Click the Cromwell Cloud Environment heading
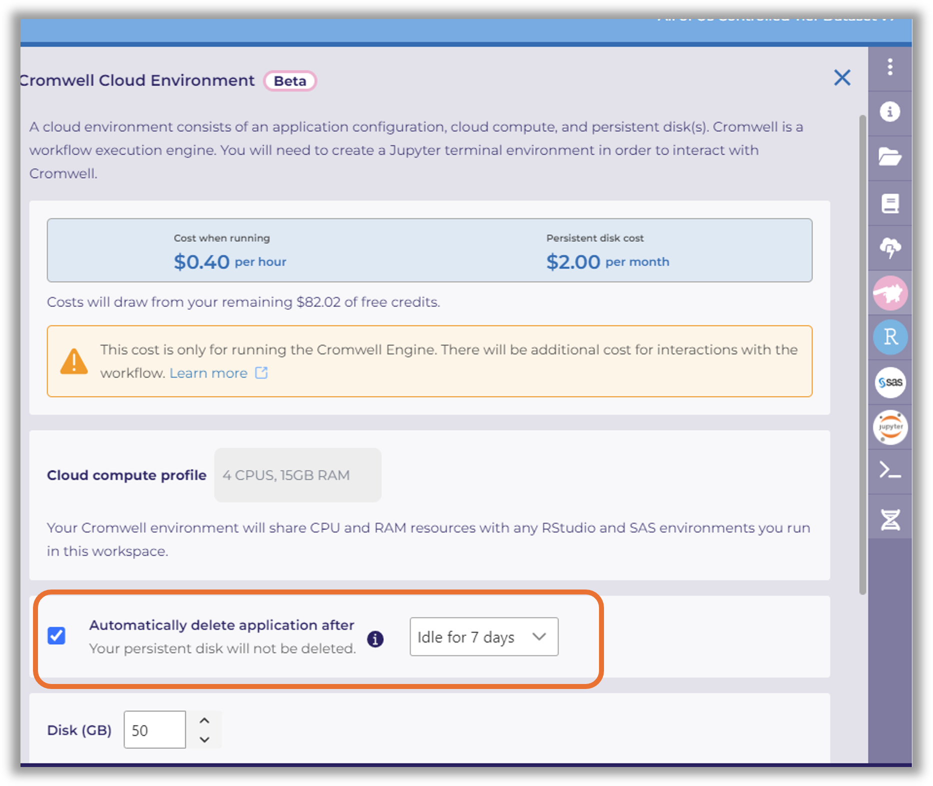This screenshot has height=786, width=933. [x=137, y=80]
